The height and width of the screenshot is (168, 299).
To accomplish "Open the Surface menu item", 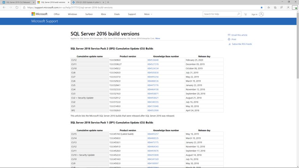I will [x=89, y=14].
